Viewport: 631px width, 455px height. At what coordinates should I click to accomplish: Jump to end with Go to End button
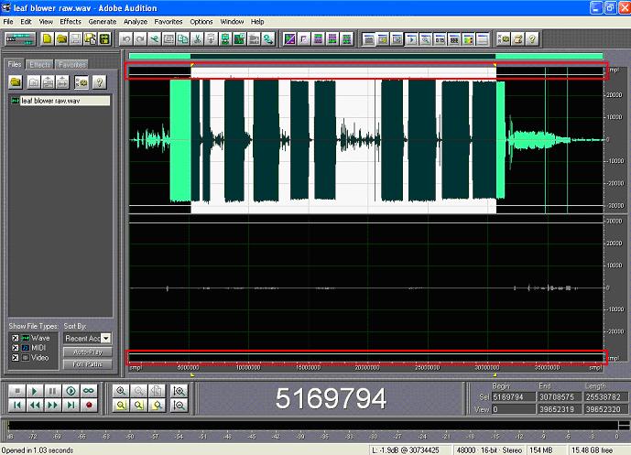71,406
